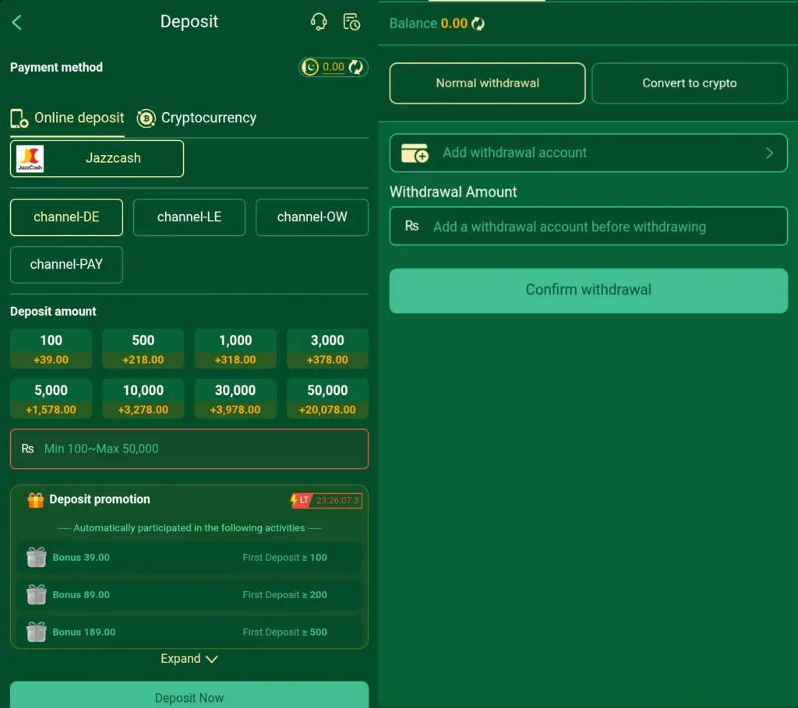
Task: Open Add withdrawal account chevron
Action: point(769,153)
